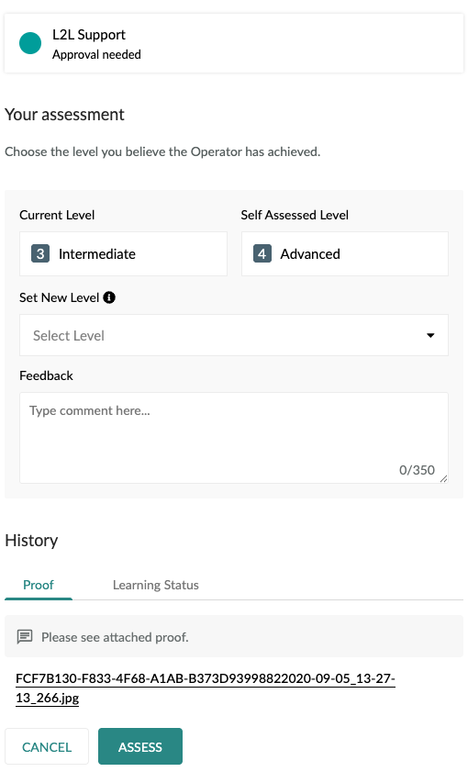Focus the Feedback comment text area
The height and width of the screenshot is (772, 468).
[234, 438]
